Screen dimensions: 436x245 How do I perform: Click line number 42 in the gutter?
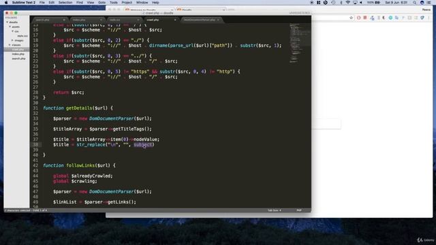pos(35,165)
